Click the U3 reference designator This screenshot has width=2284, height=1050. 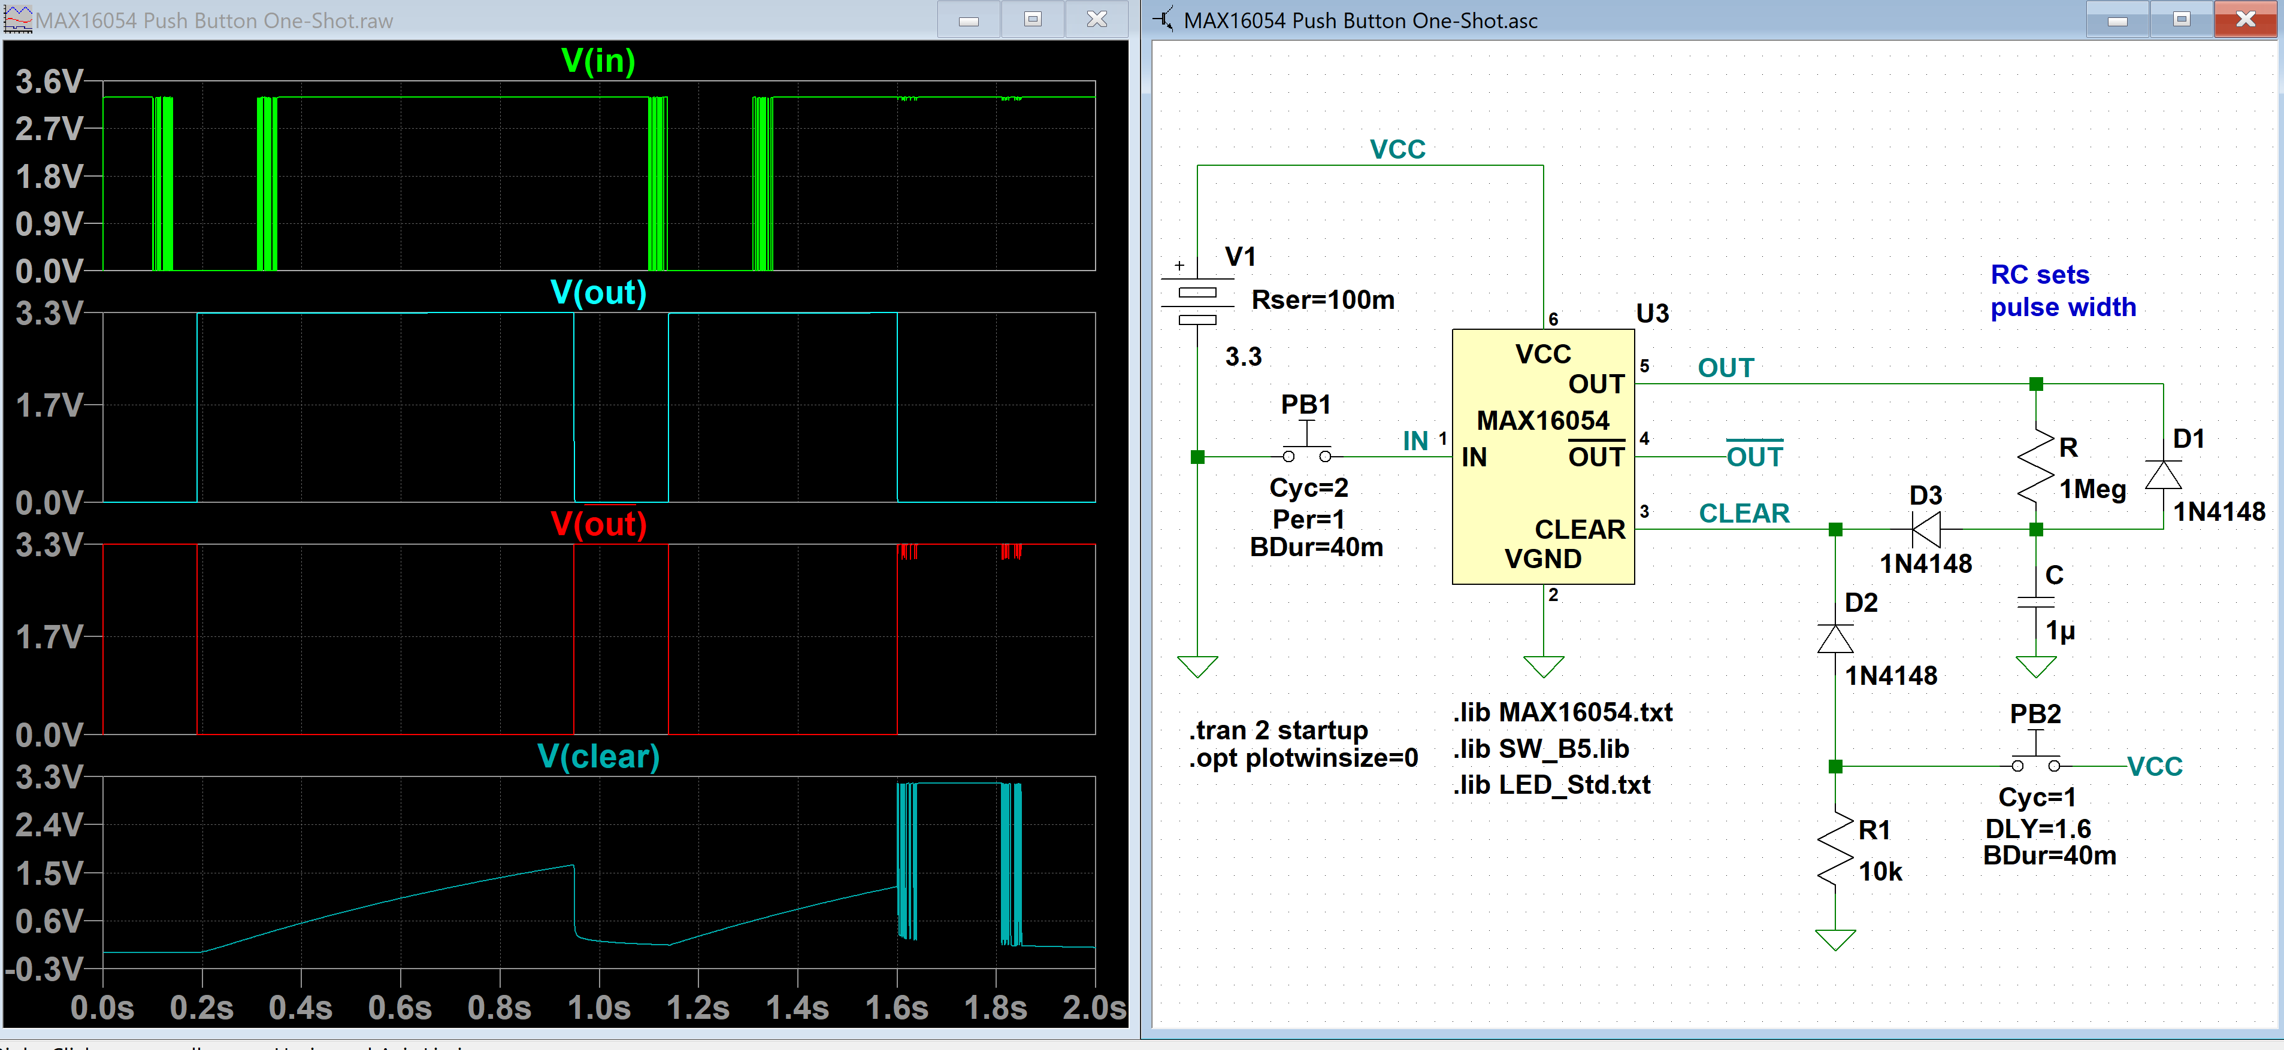(x=1652, y=314)
